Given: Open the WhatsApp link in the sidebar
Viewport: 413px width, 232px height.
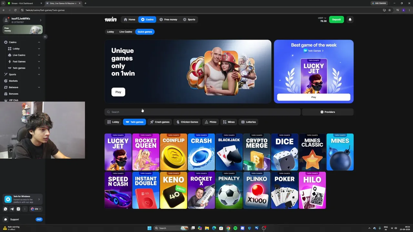Looking at the screenshot, I should pos(5,209).
